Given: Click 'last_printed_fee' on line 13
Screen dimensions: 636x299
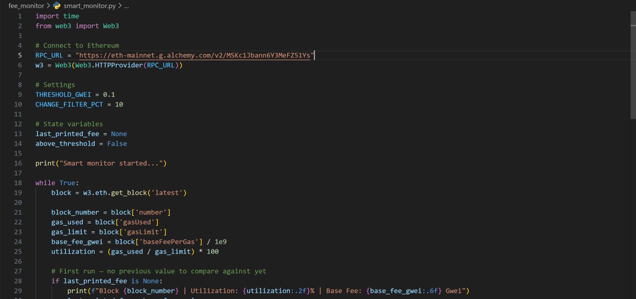Looking at the screenshot, I should (x=67, y=134).
